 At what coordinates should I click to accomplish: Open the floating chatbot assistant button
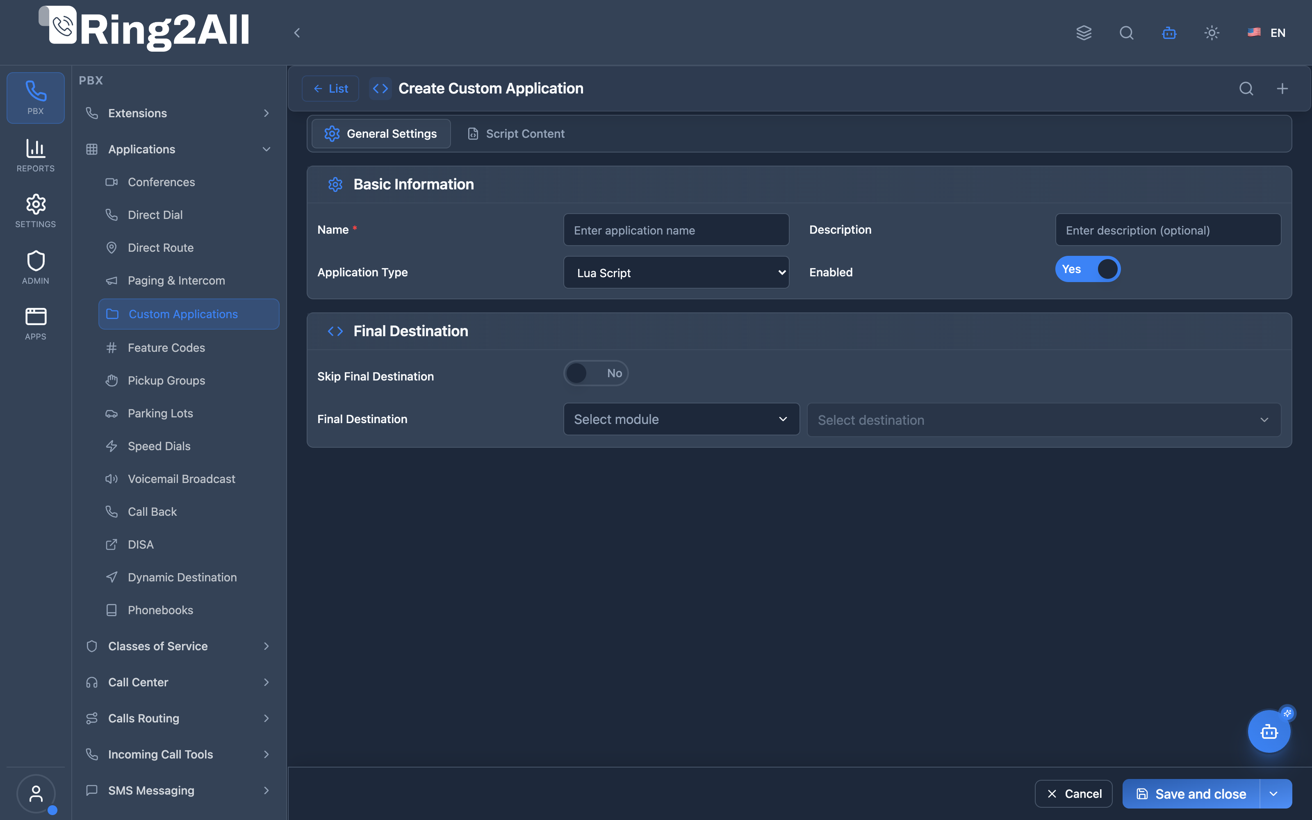tap(1269, 731)
